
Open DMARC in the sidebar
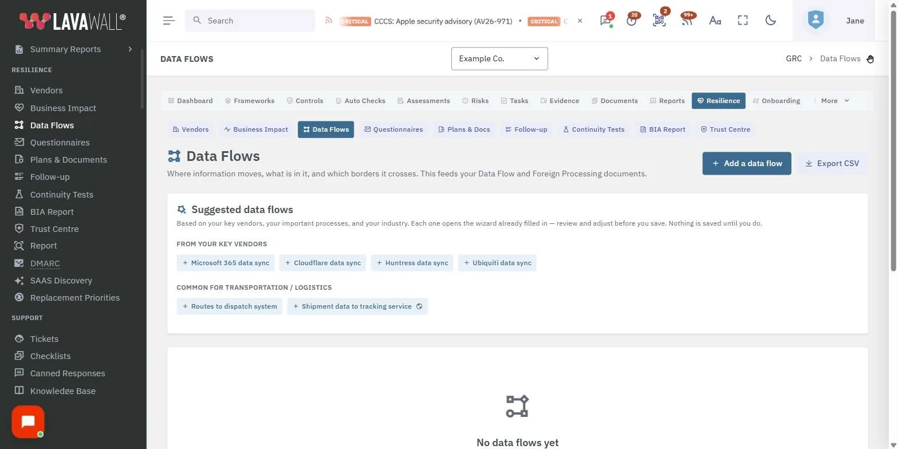point(45,263)
